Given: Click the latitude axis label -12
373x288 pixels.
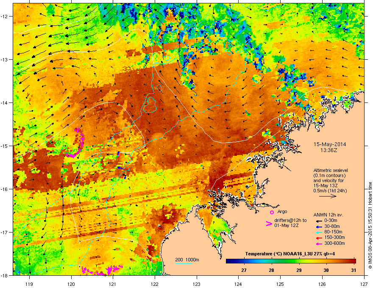Looking at the screenshot, I should [5, 16].
